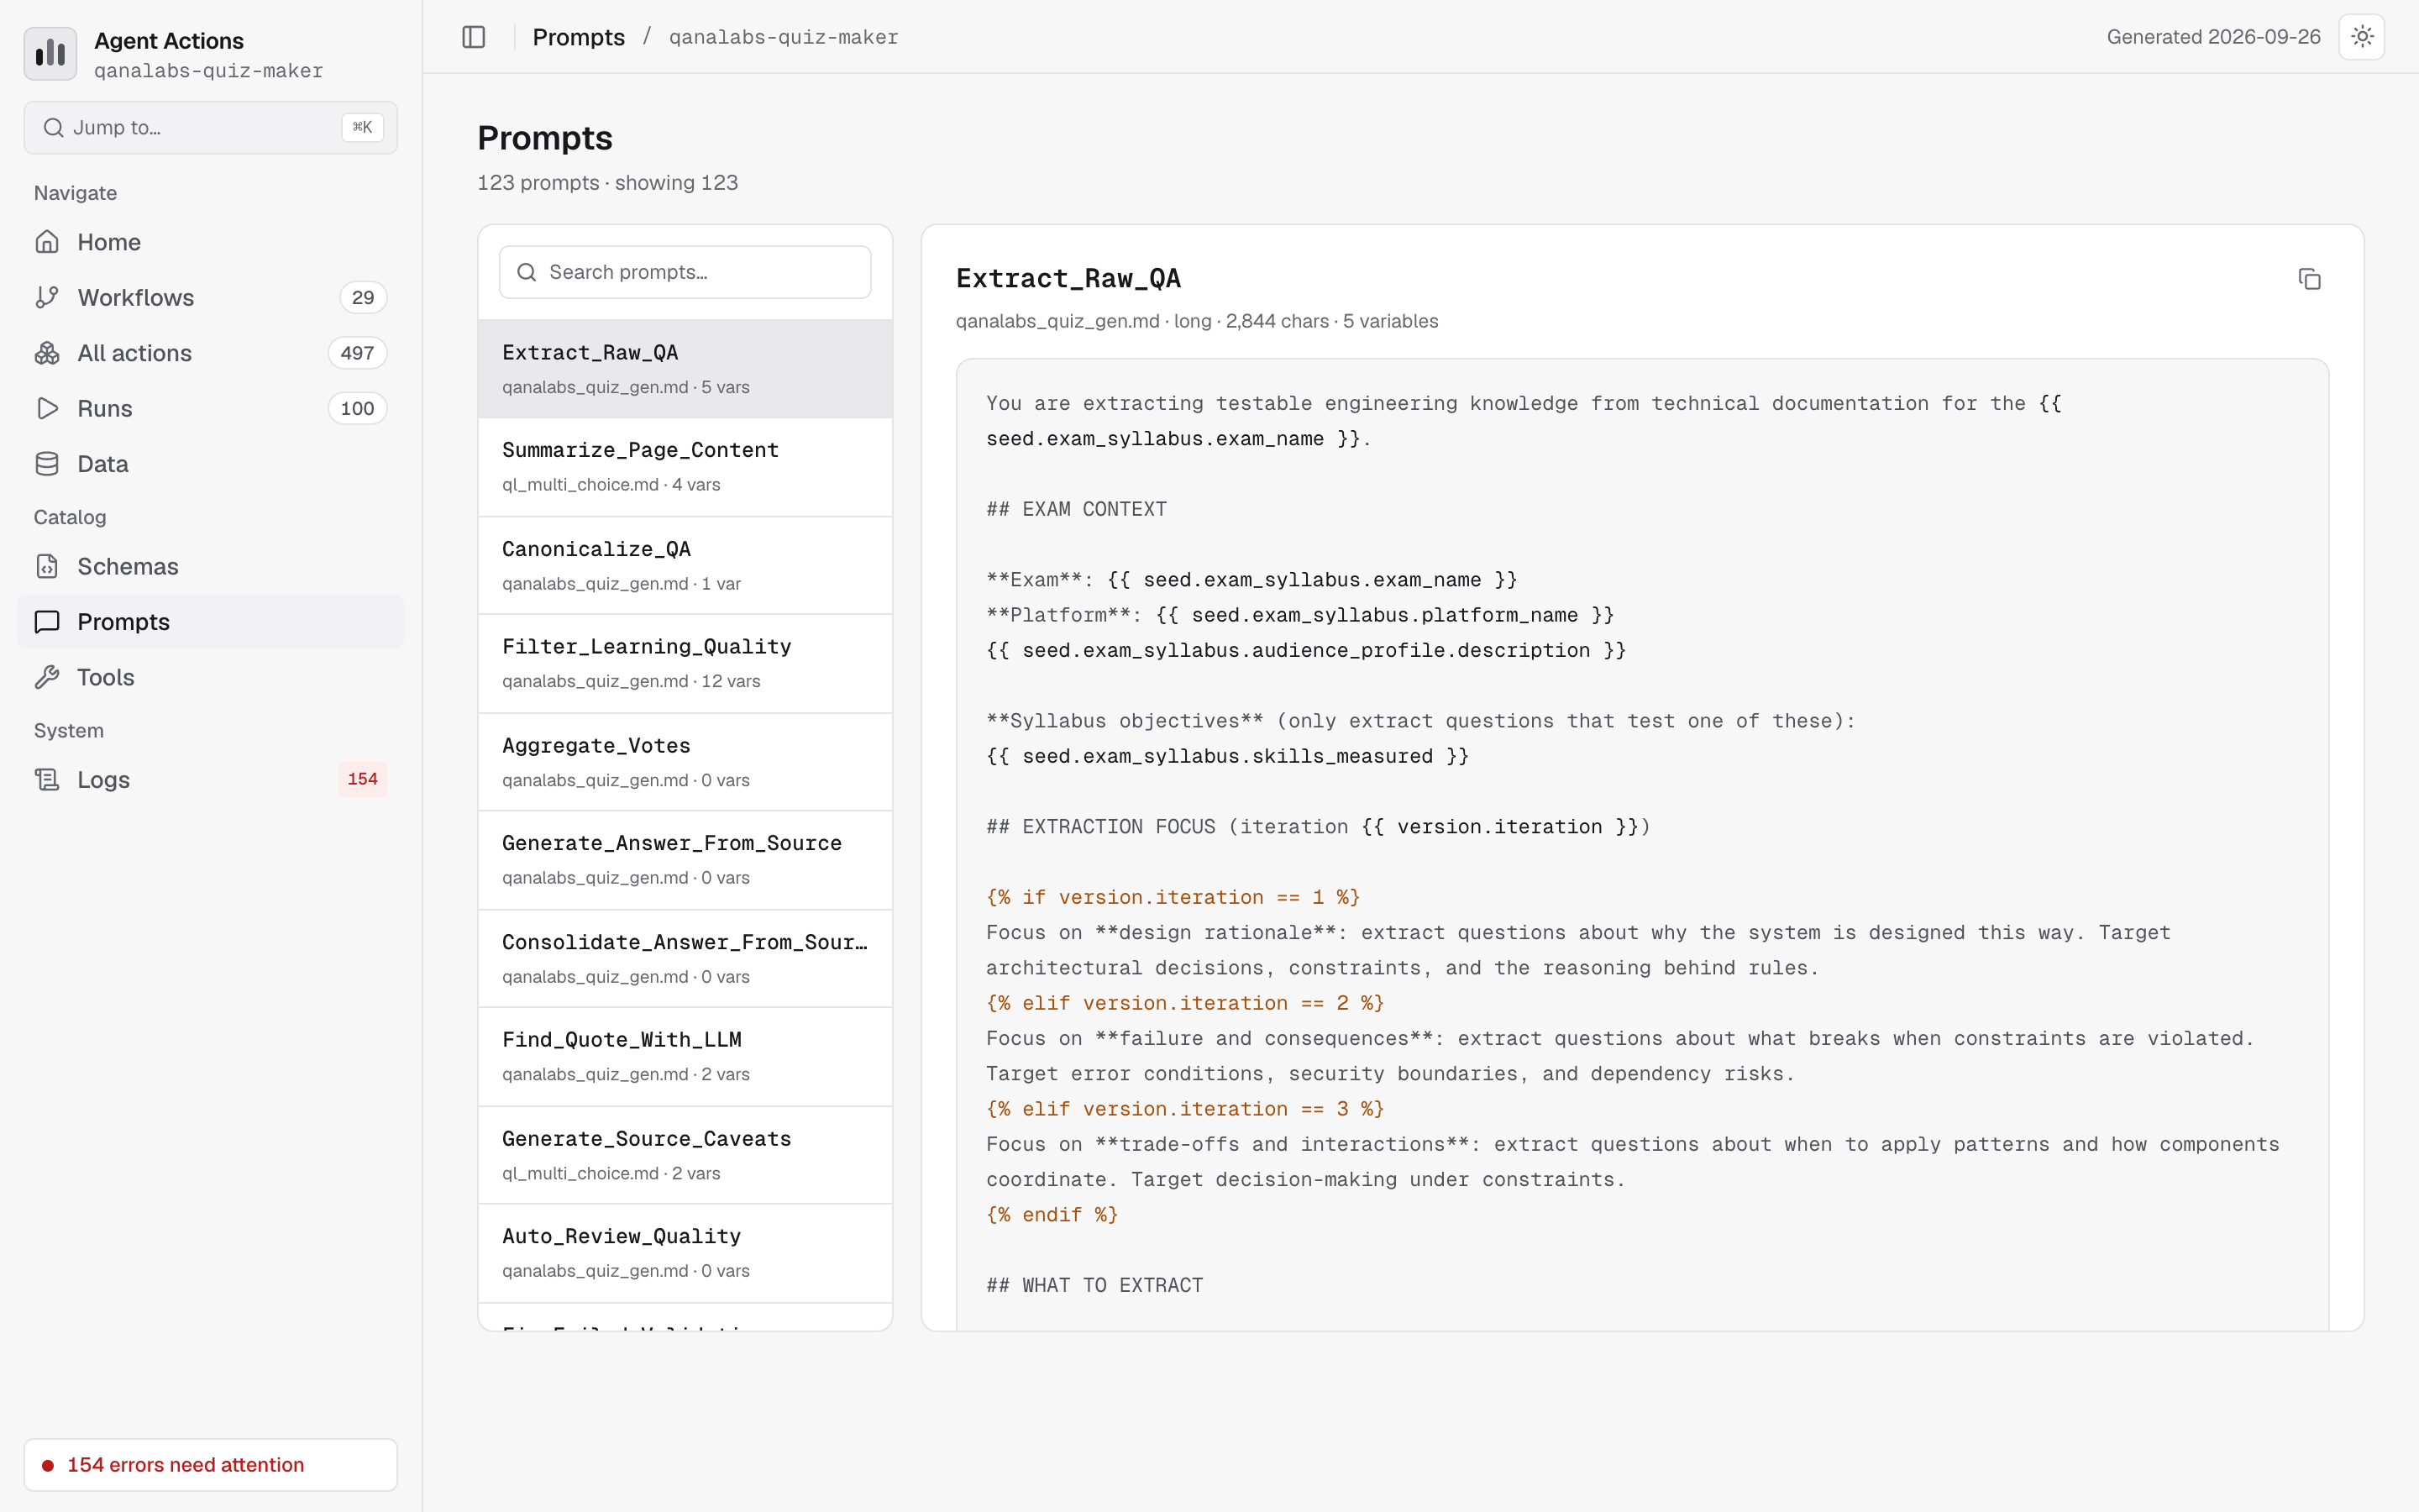Open the Data section
The image size is (2419, 1512).
[211, 464]
